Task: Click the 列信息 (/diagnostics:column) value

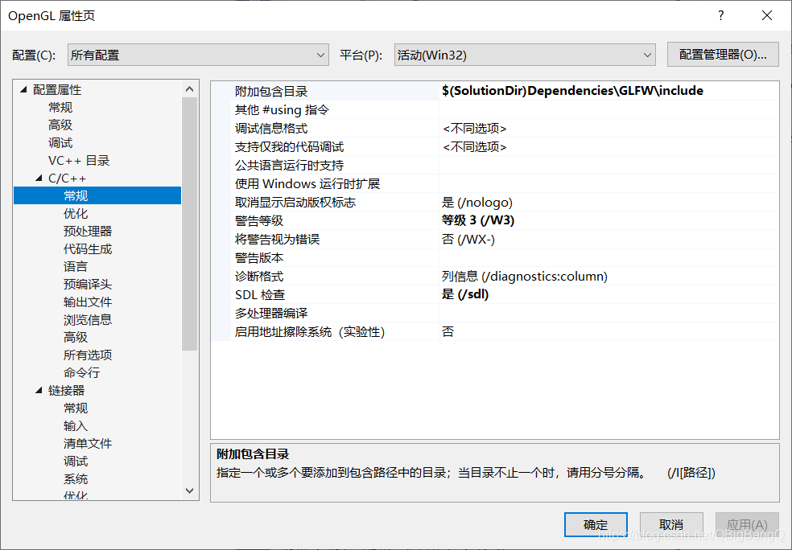Action: tap(524, 276)
